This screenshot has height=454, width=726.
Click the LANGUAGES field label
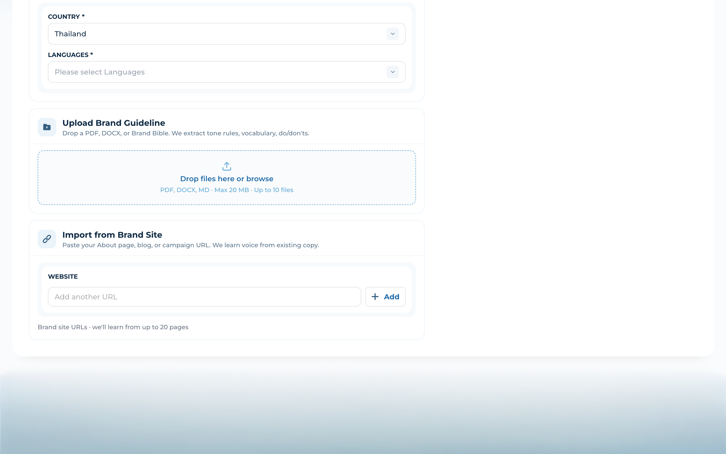click(x=71, y=55)
